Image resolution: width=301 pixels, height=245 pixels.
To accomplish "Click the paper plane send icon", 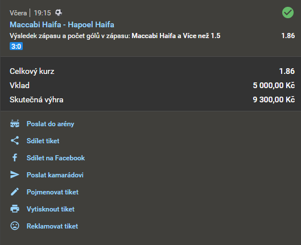I will click(x=15, y=175).
